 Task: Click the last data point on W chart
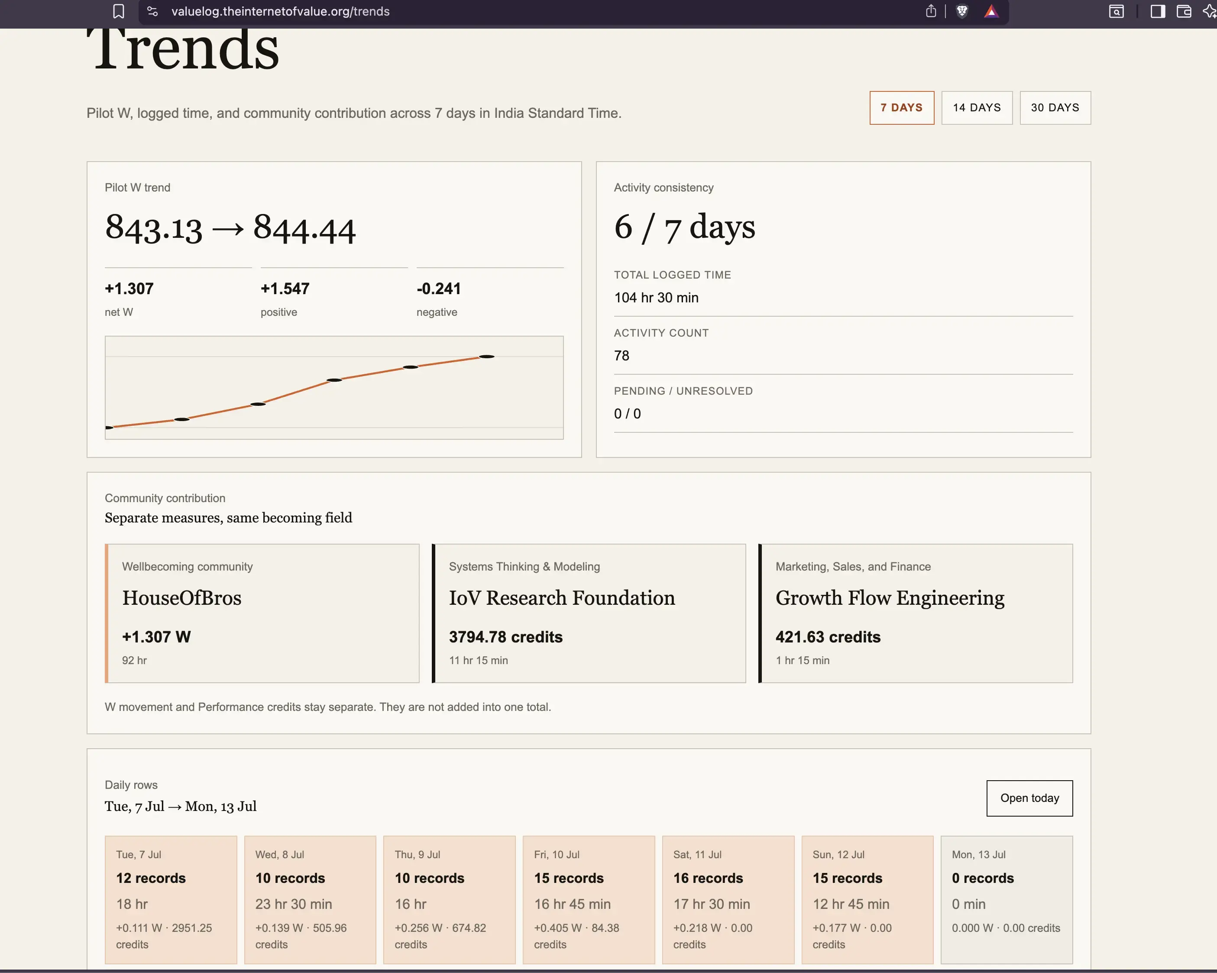coord(486,357)
